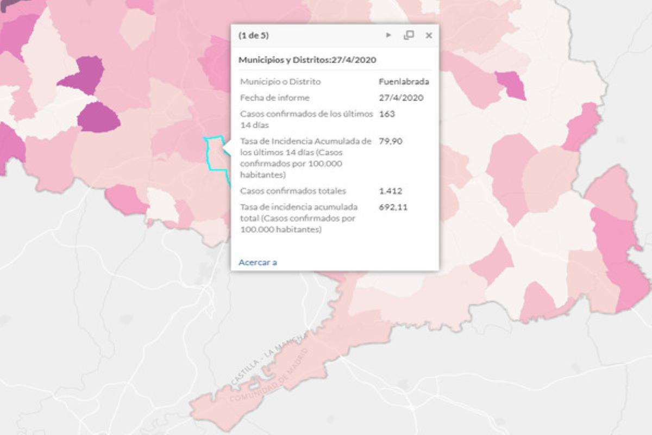Click the popup pointer arrow on the map

(x=224, y=146)
